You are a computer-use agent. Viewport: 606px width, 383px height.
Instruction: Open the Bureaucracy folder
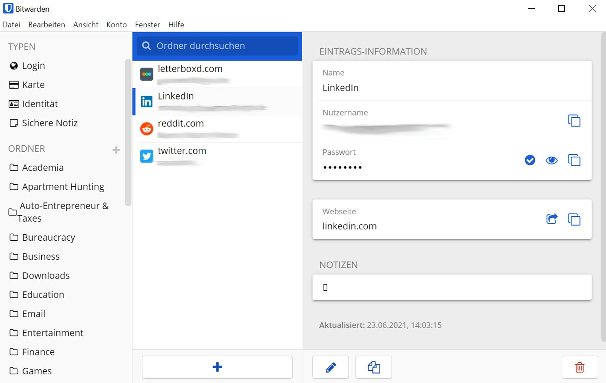click(48, 237)
